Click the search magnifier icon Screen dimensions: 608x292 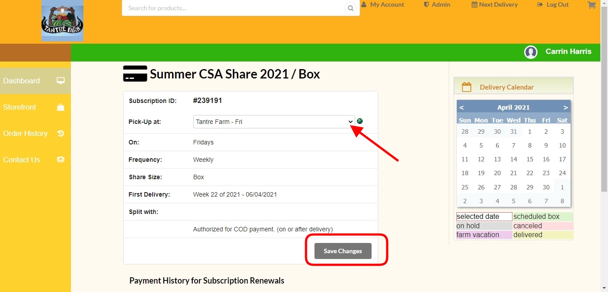pyautogui.click(x=351, y=8)
